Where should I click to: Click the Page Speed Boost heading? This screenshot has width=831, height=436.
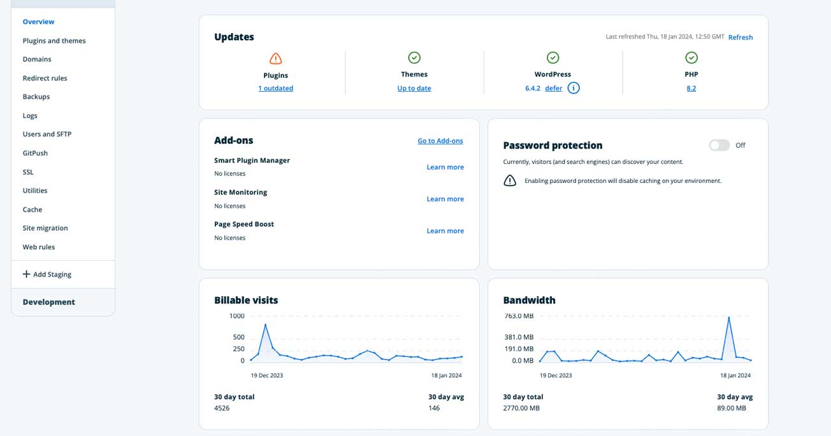click(244, 224)
